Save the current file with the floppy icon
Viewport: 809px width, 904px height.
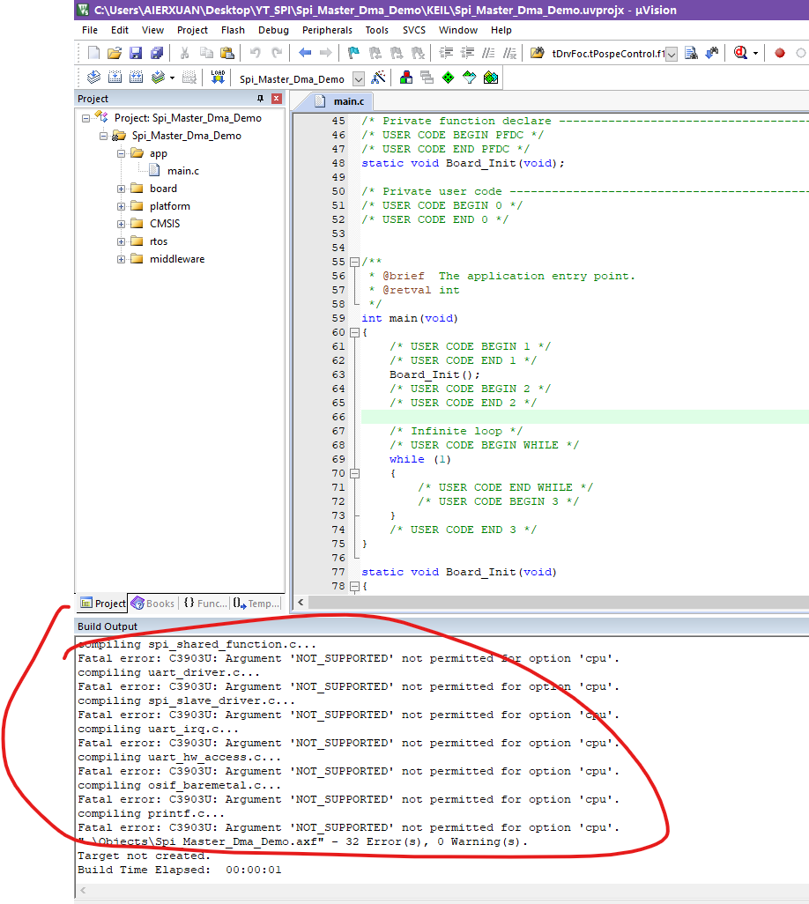(x=136, y=53)
